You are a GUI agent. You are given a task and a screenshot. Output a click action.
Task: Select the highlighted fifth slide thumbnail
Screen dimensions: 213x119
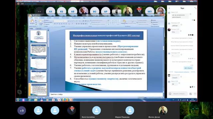pyautogui.click(x=39, y=90)
